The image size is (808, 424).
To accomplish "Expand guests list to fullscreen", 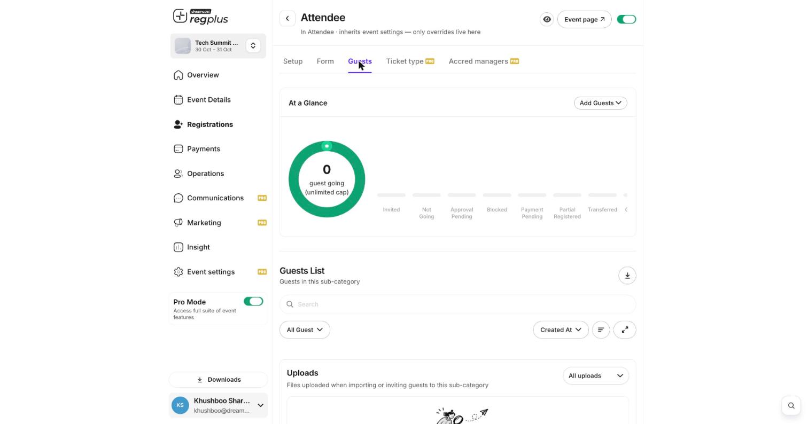I will point(625,330).
